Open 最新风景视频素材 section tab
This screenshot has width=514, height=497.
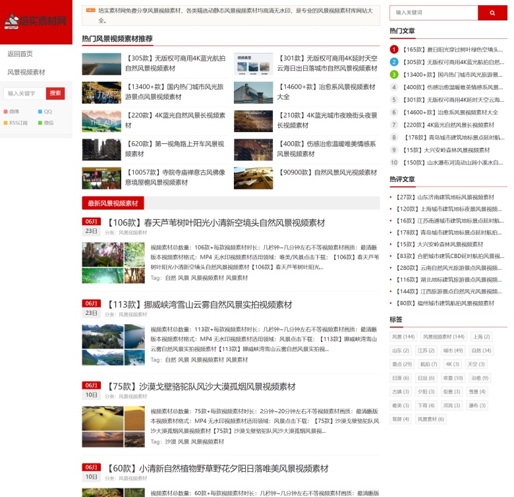[113, 203]
